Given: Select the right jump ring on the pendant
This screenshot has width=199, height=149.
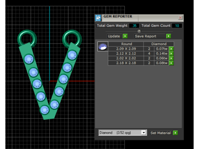Looking at the screenshot, I should [x=72, y=39].
